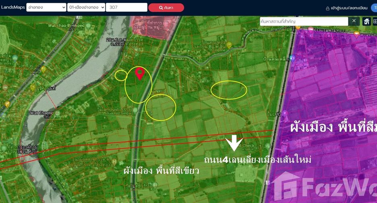Focus the ค้นหาสถานที่สำคัญ place search box

tap(304, 21)
